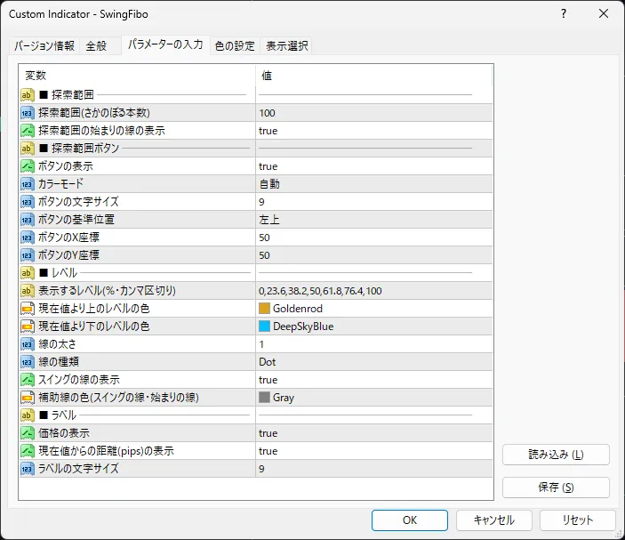Screen dimensions: 625x540
Task: Toggle true value of 探索範囲の始まりの線の表示
Action: 374,131
